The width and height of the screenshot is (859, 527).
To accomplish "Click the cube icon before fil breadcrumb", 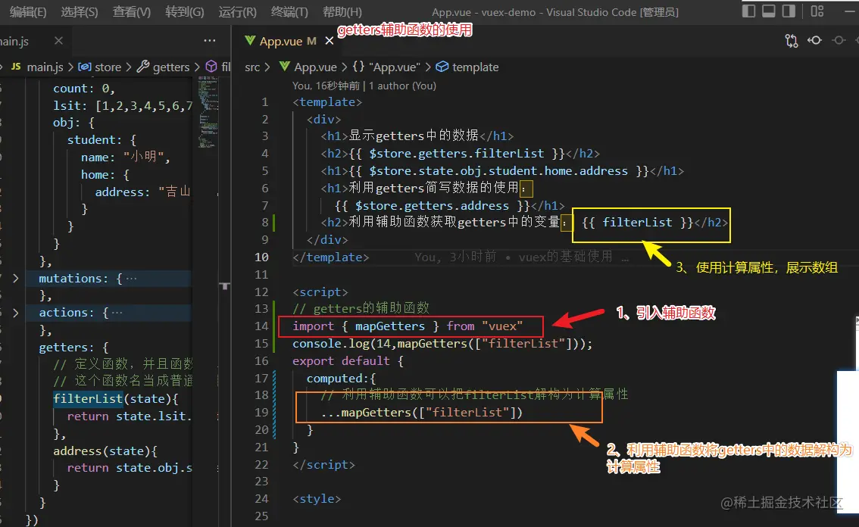I will tap(211, 67).
